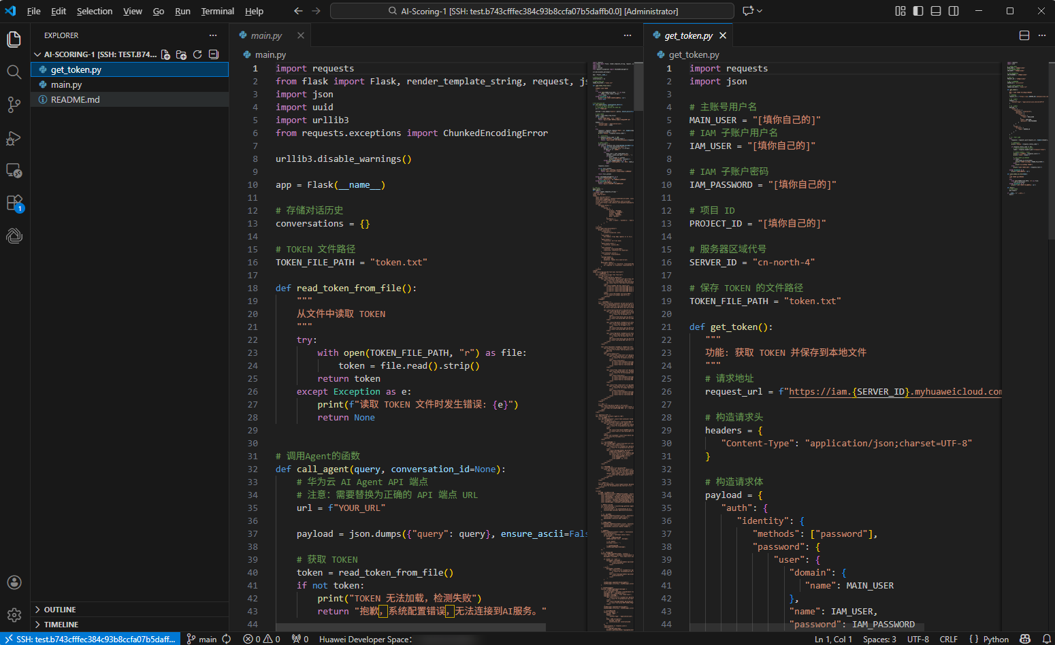Screen dimensions: 1055x645
Task: Open Run and Debug view
Action: click(14, 138)
